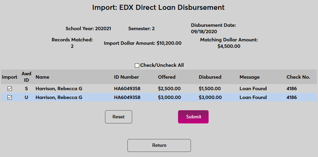The image size is (318, 157).
Task: Click the Reset button
Action: tap(119, 117)
